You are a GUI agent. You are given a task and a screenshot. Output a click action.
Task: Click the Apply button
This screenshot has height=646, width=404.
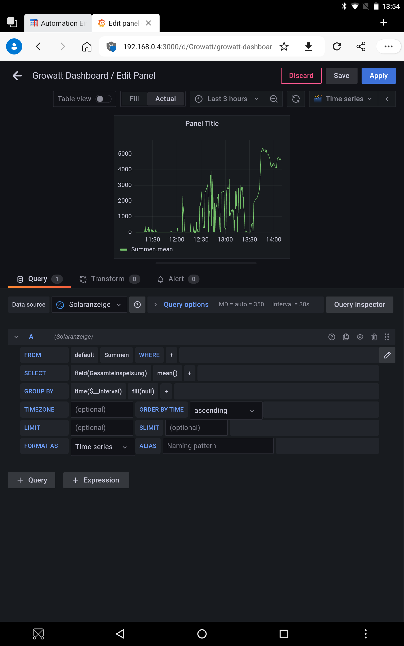378,76
